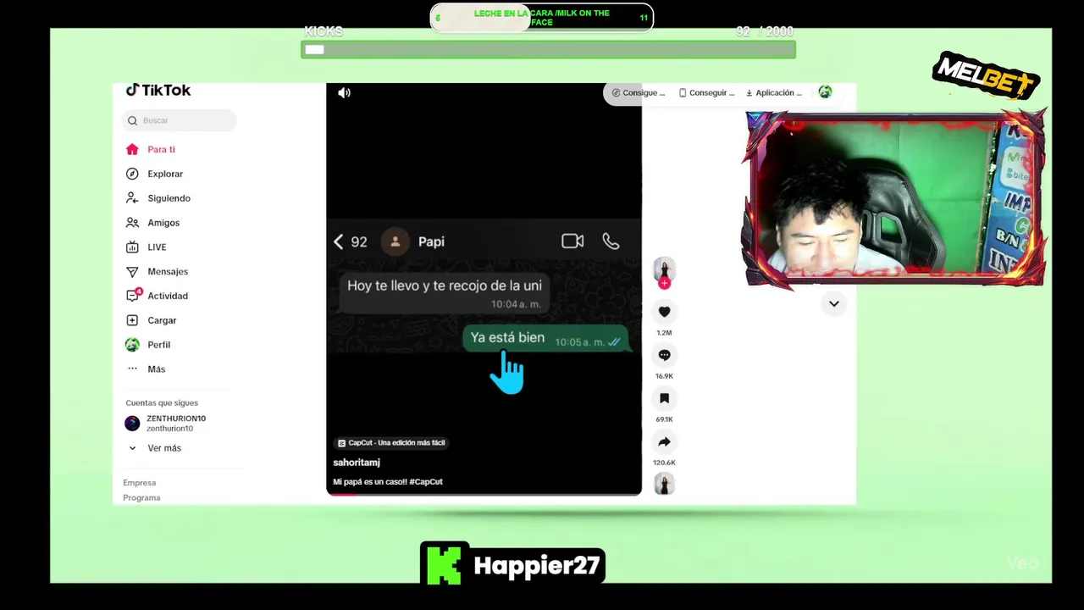
Task: Click the three-dots icon beside Más
Action: (x=132, y=369)
